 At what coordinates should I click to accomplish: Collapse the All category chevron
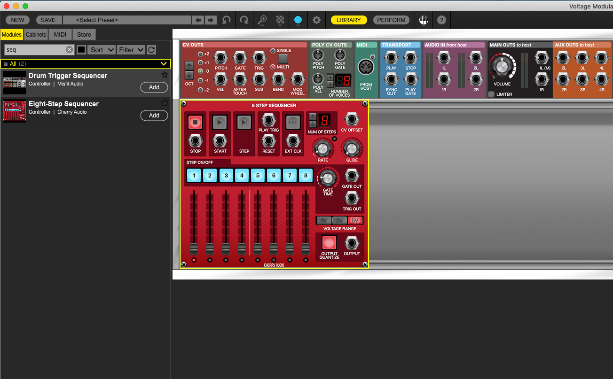point(164,64)
